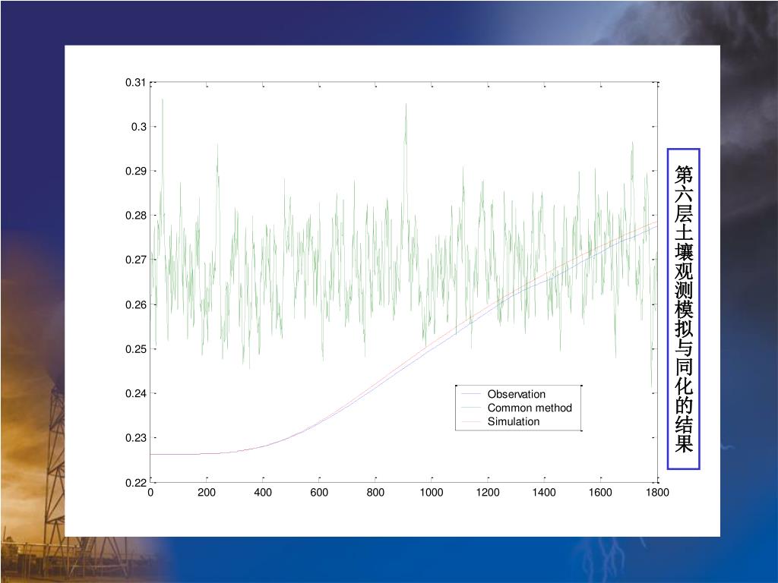Click y-axis label 0.26
This screenshot has height=583, width=778.
coord(135,304)
